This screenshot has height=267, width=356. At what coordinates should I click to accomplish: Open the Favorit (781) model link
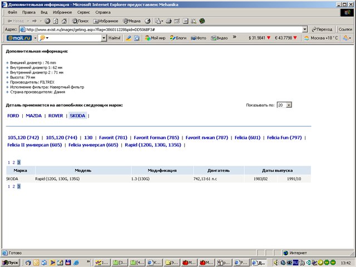pos(113,137)
